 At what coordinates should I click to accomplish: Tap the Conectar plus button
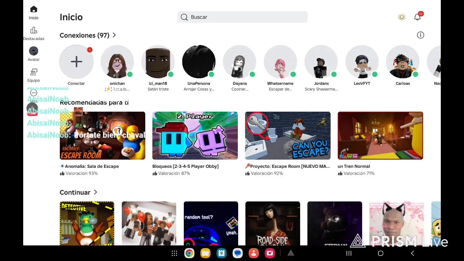tap(76, 62)
